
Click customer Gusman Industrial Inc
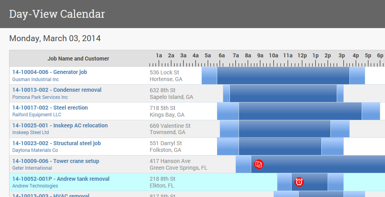[36, 80]
